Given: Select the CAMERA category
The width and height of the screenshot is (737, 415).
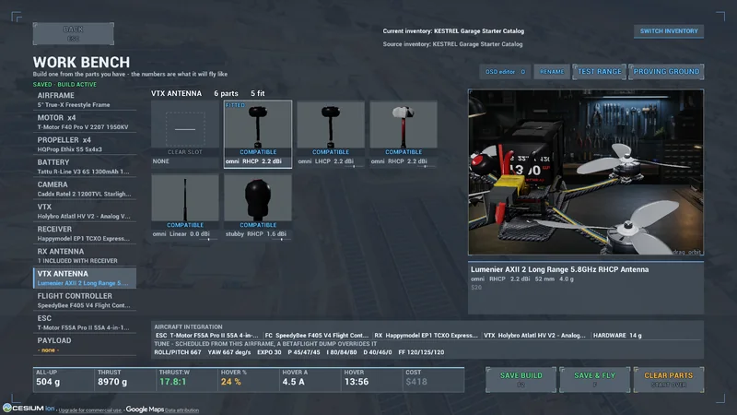Looking at the screenshot, I should 85,189.
